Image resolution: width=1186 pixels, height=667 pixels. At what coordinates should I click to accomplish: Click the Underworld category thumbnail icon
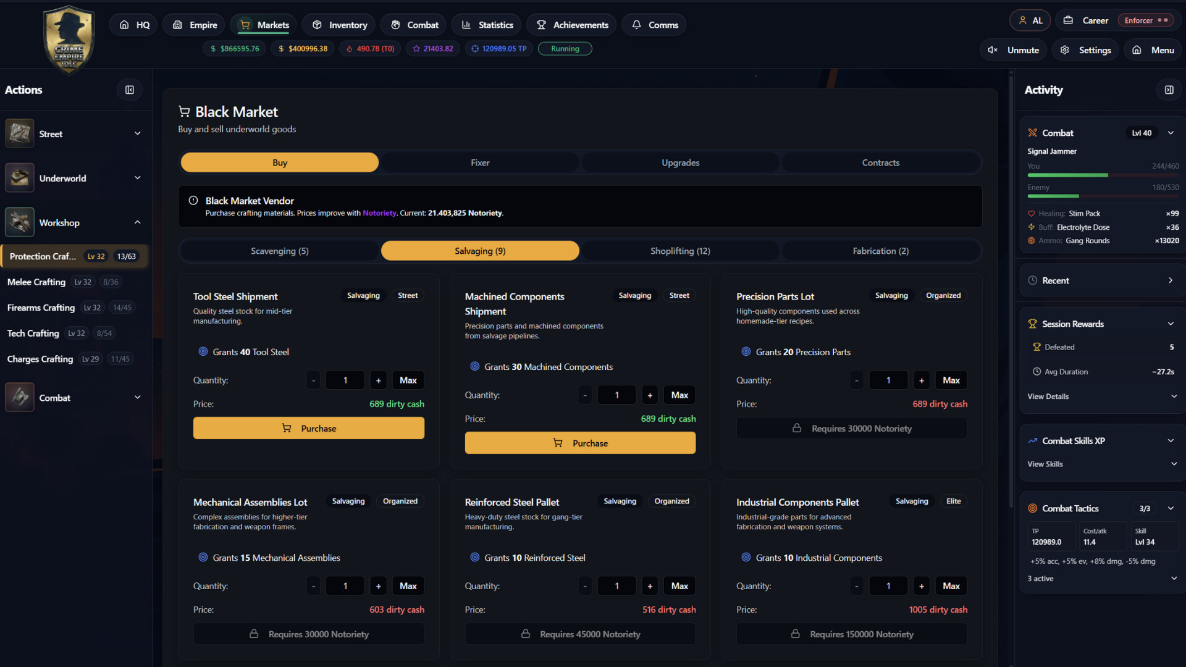pos(20,178)
